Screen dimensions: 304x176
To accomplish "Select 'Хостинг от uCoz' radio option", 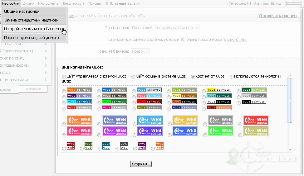I will pos(193,77).
